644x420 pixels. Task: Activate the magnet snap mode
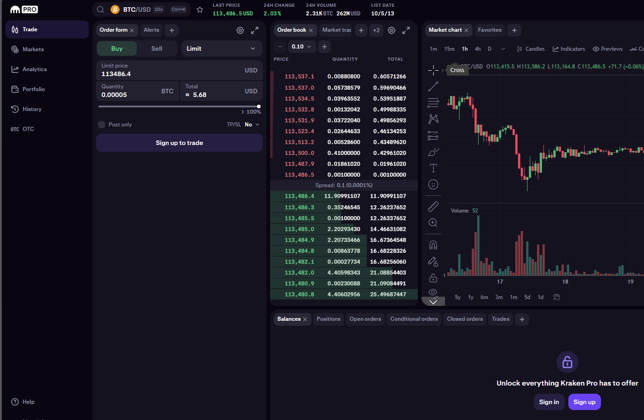pyautogui.click(x=433, y=245)
